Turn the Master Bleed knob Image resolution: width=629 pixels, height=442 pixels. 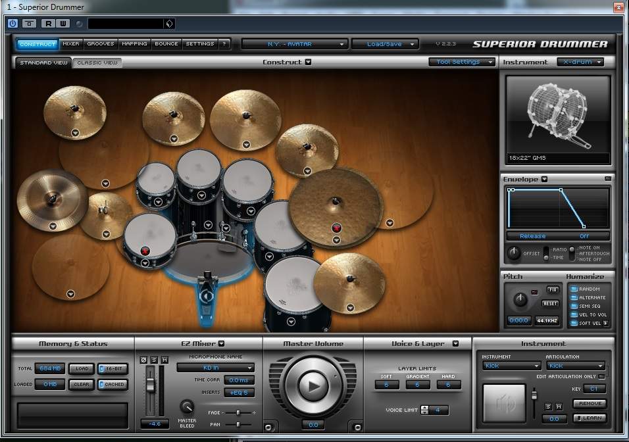tap(188, 407)
